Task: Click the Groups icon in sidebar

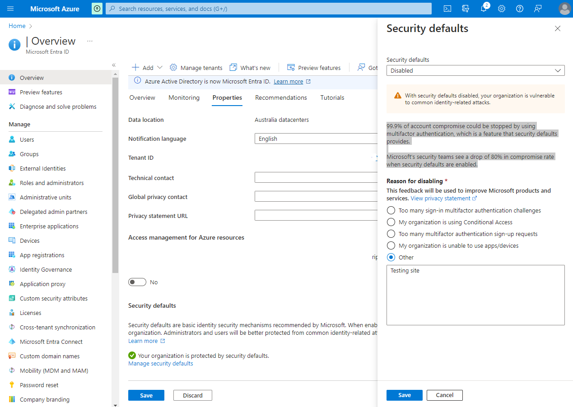Action: tap(12, 154)
